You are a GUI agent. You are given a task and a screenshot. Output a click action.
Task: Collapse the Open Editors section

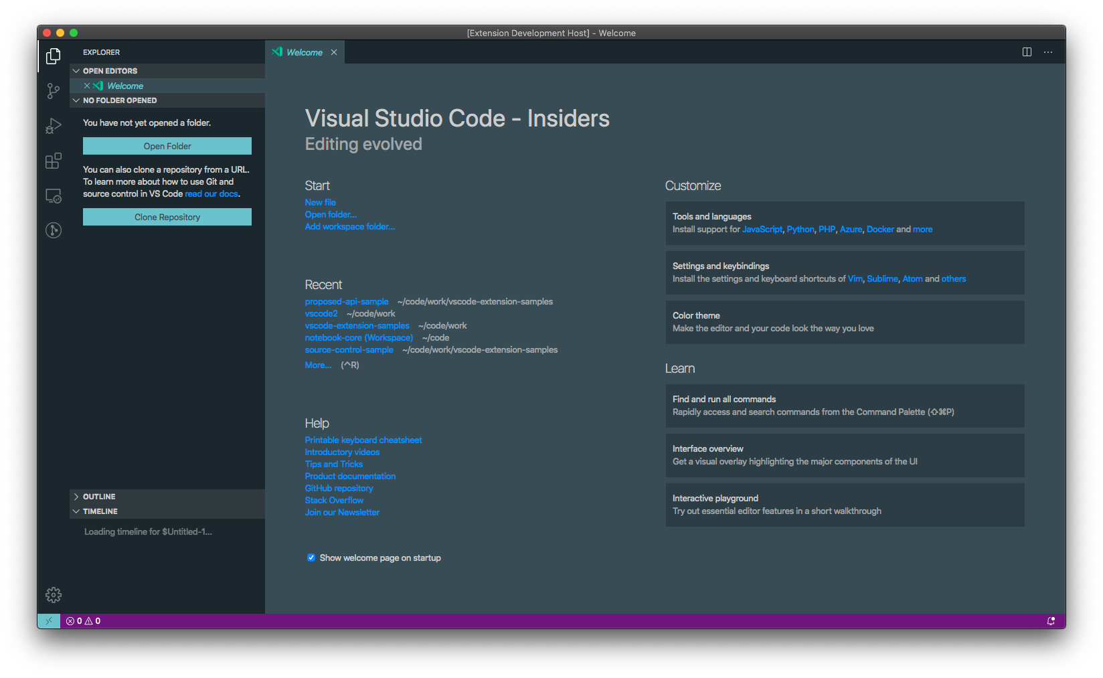(x=167, y=71)
